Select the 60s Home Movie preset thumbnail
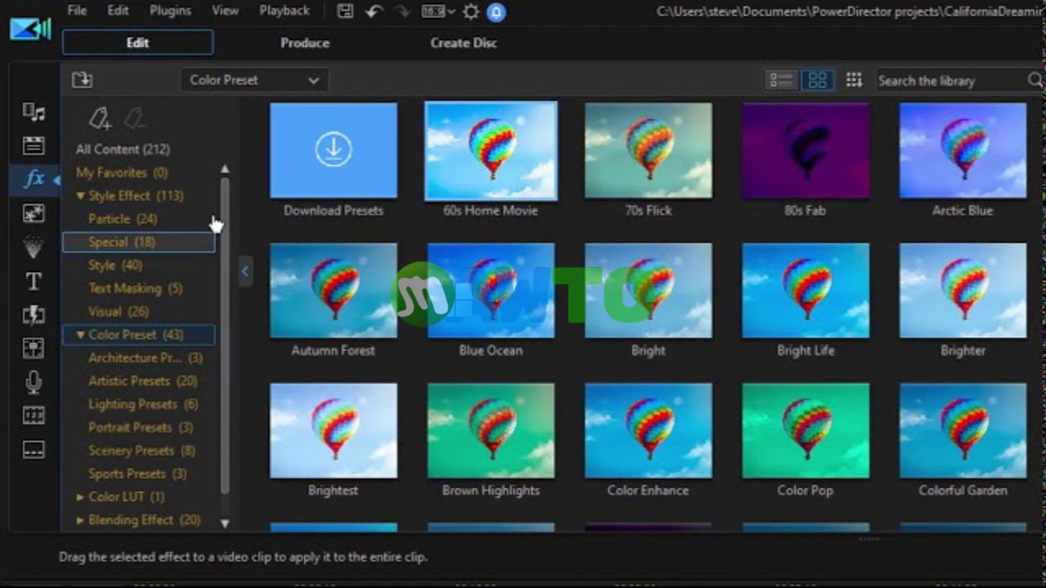This screenshot has width=1046, height=588. (x=491, y=150)
